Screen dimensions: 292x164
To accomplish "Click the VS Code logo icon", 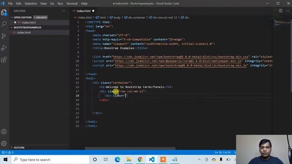I will (3, 3).
